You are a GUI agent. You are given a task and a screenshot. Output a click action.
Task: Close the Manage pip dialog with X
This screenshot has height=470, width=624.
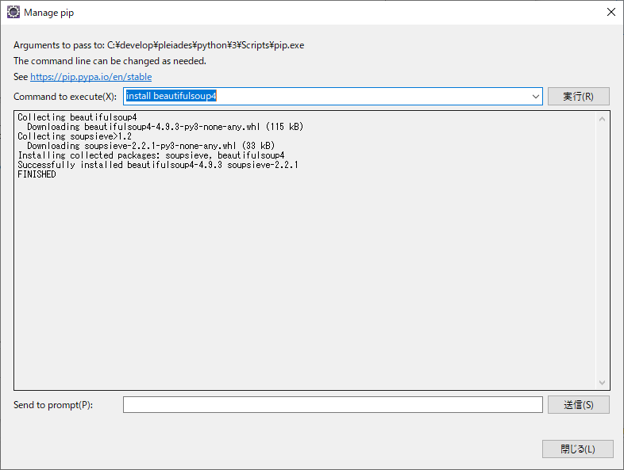[611, 13]
